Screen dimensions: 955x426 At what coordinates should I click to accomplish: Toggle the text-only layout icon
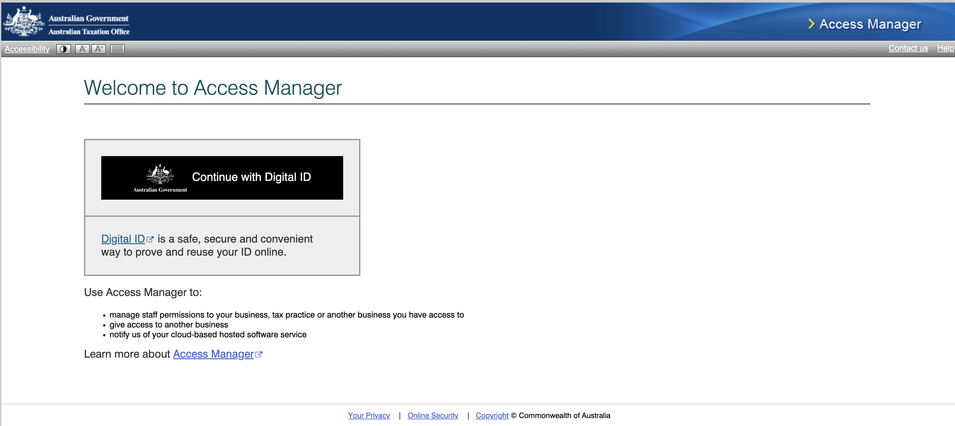pyautogui.click(x=117, y=49)
